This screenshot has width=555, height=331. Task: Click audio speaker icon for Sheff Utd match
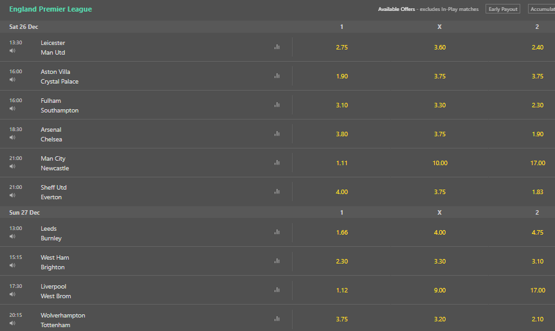point(12,195)
